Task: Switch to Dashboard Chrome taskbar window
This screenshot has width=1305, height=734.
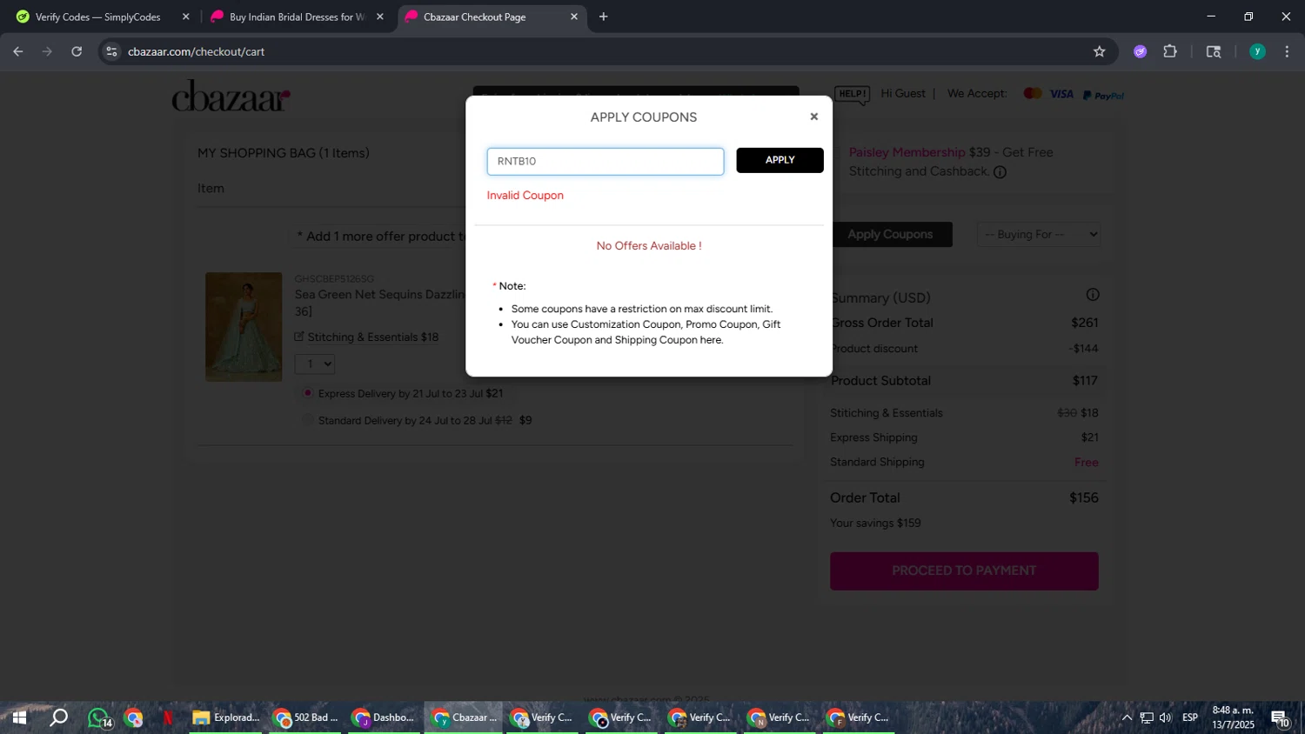Action: click(385, 717)
